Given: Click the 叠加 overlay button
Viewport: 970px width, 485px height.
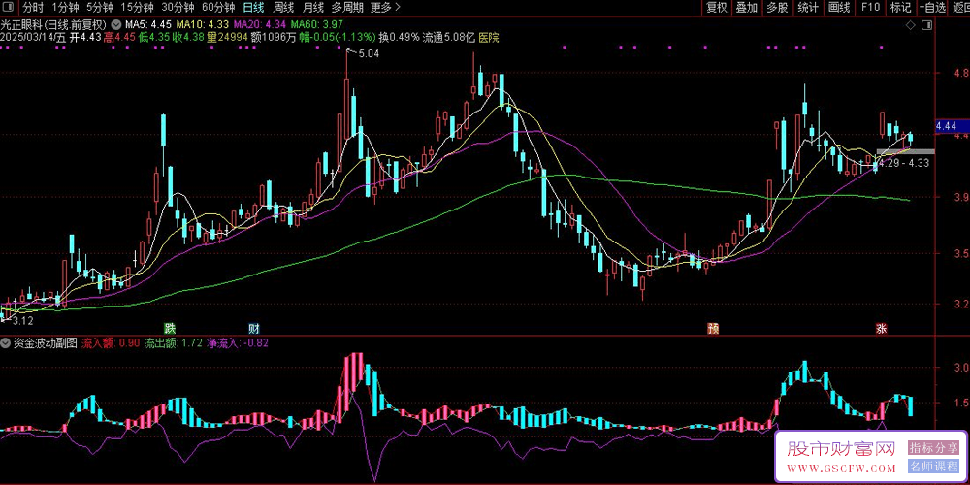Looking at the screenshot, I should pyautogui.click(x=747, y=8).
